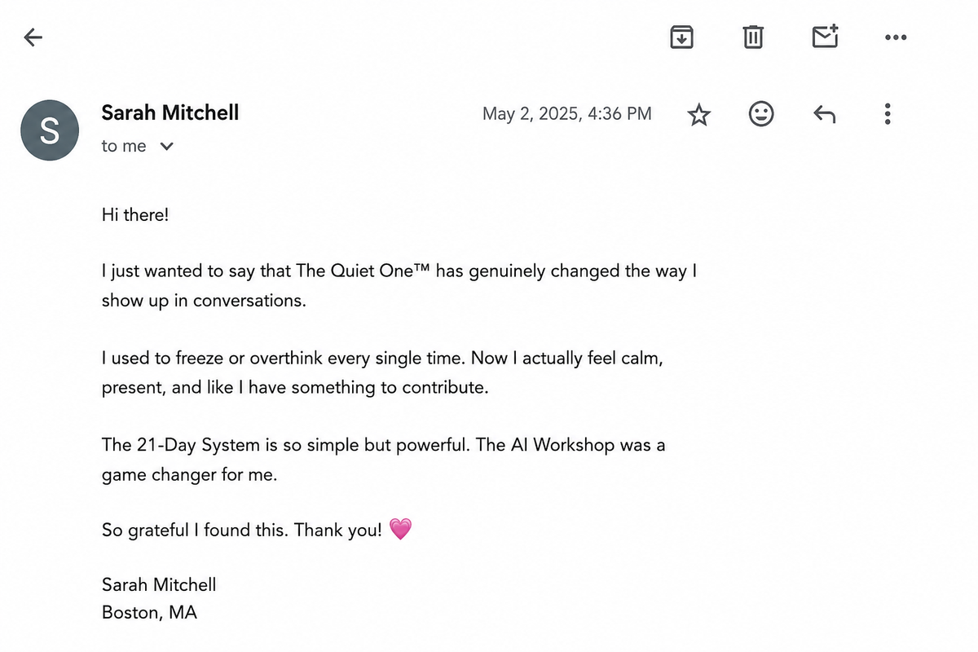Click the round 'S' sender avatar
This screenshot has height=652, width=978.
[x=50, y=130]
